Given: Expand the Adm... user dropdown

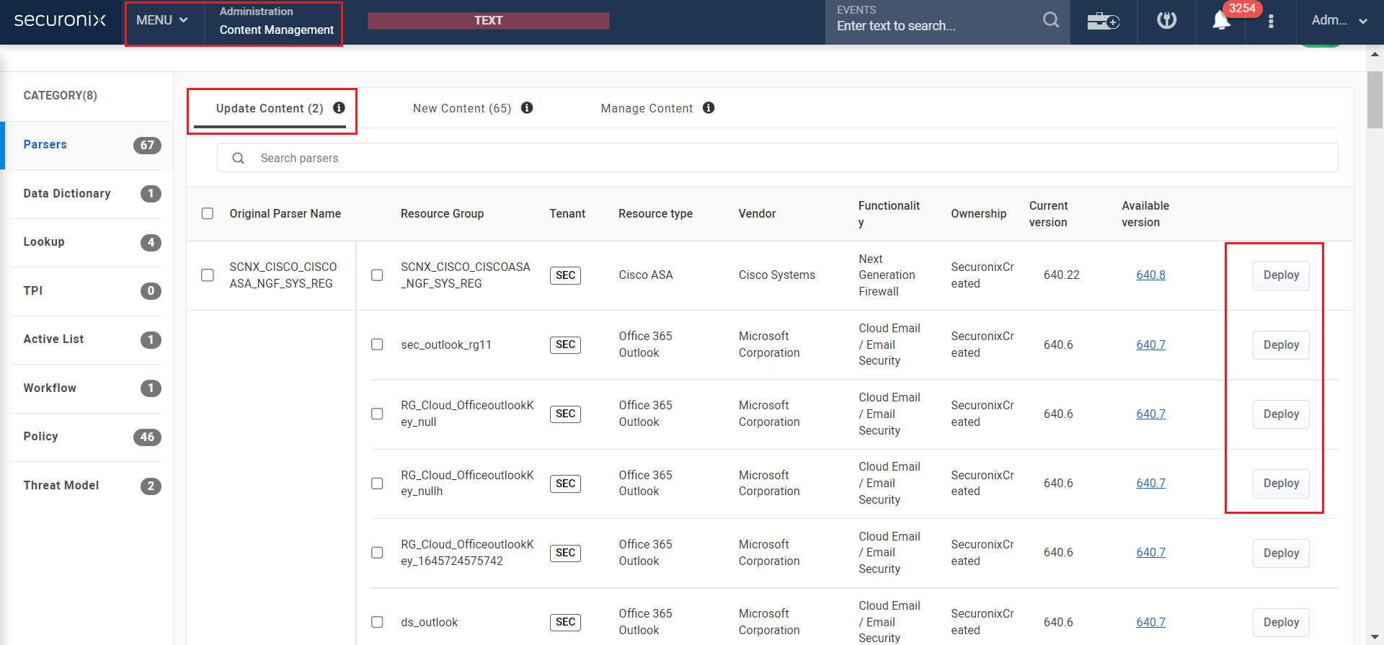Looking at the screenshot, I should point(1339,21).
